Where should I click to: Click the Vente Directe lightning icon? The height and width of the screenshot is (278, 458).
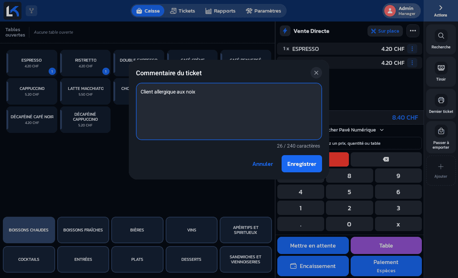point(285,31)
